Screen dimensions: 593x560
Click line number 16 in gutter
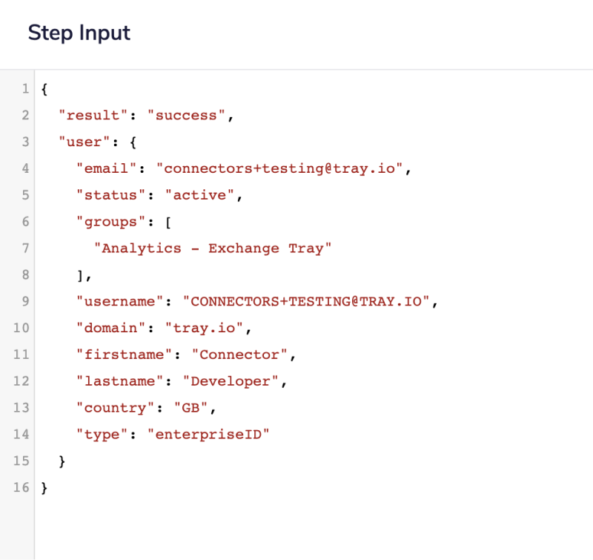click(21, 487)
